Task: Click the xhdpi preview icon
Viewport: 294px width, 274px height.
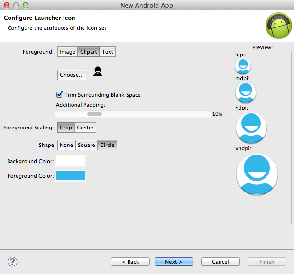Action: 257,174
